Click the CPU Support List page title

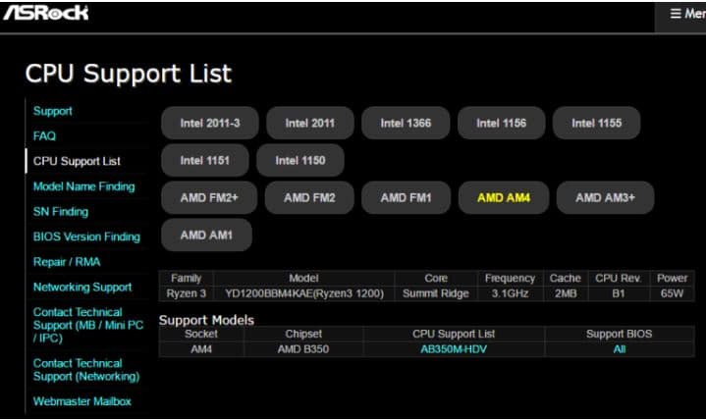[x=129, y=74]
